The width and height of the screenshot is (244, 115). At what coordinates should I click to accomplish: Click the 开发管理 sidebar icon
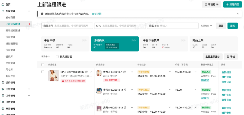point(3,11)
